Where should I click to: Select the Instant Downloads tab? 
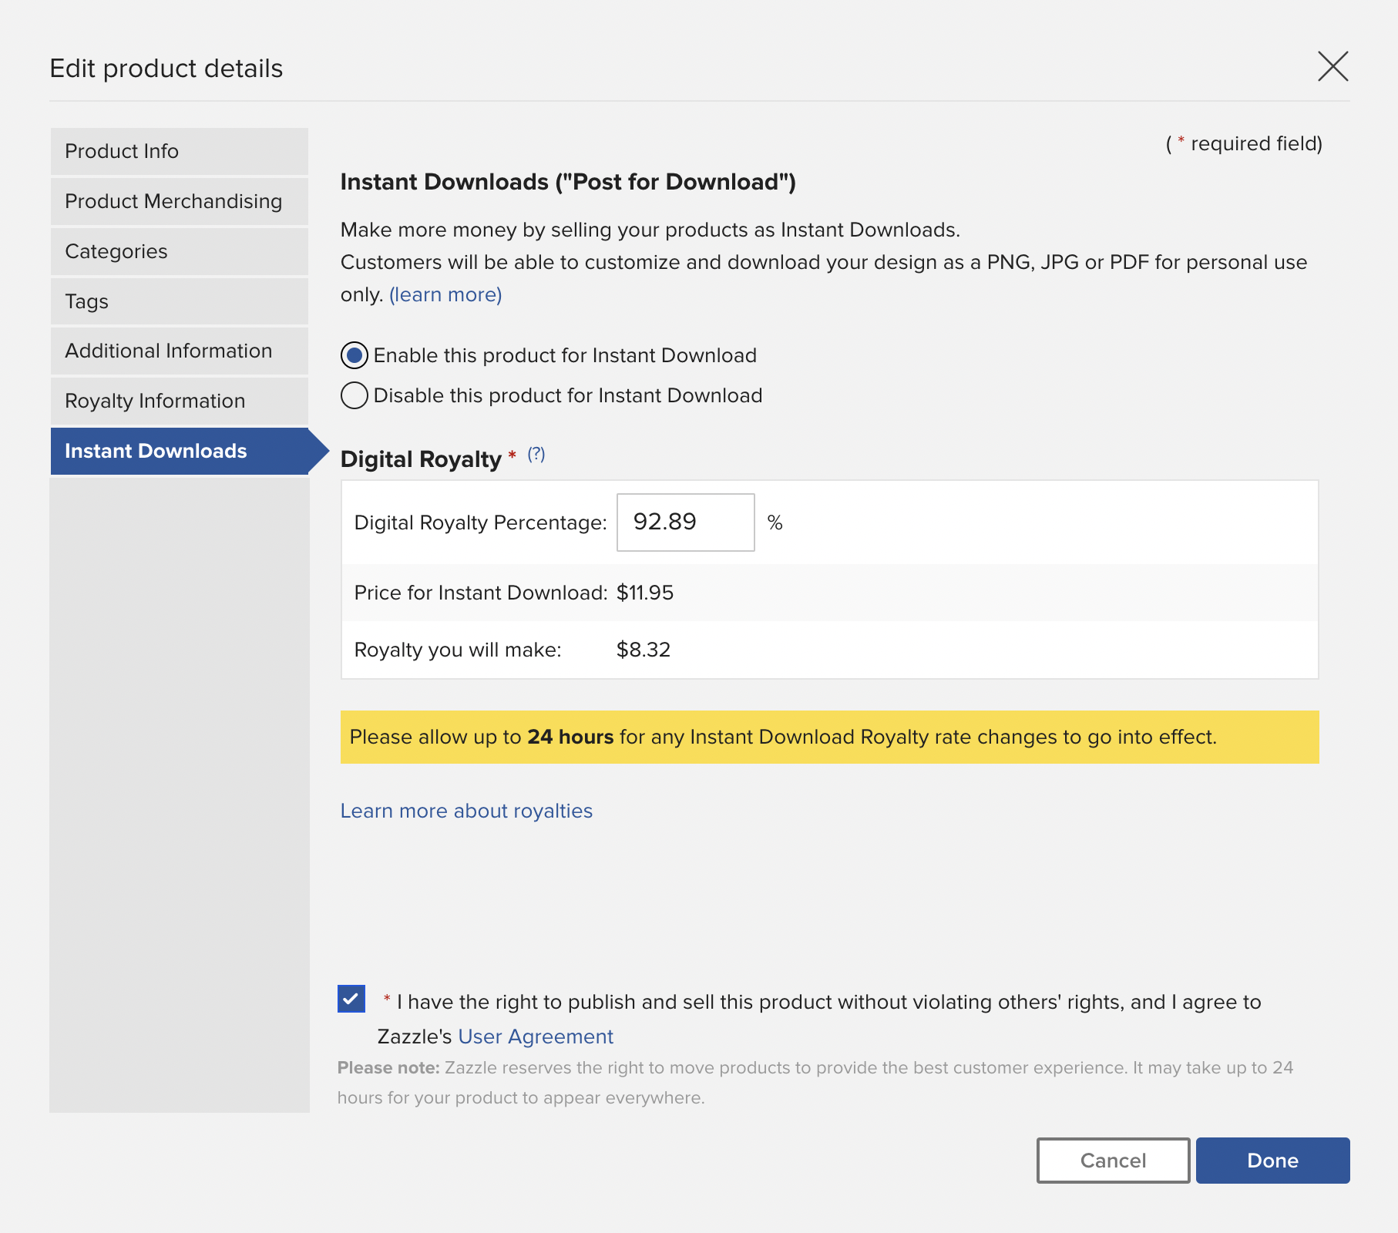179,452
